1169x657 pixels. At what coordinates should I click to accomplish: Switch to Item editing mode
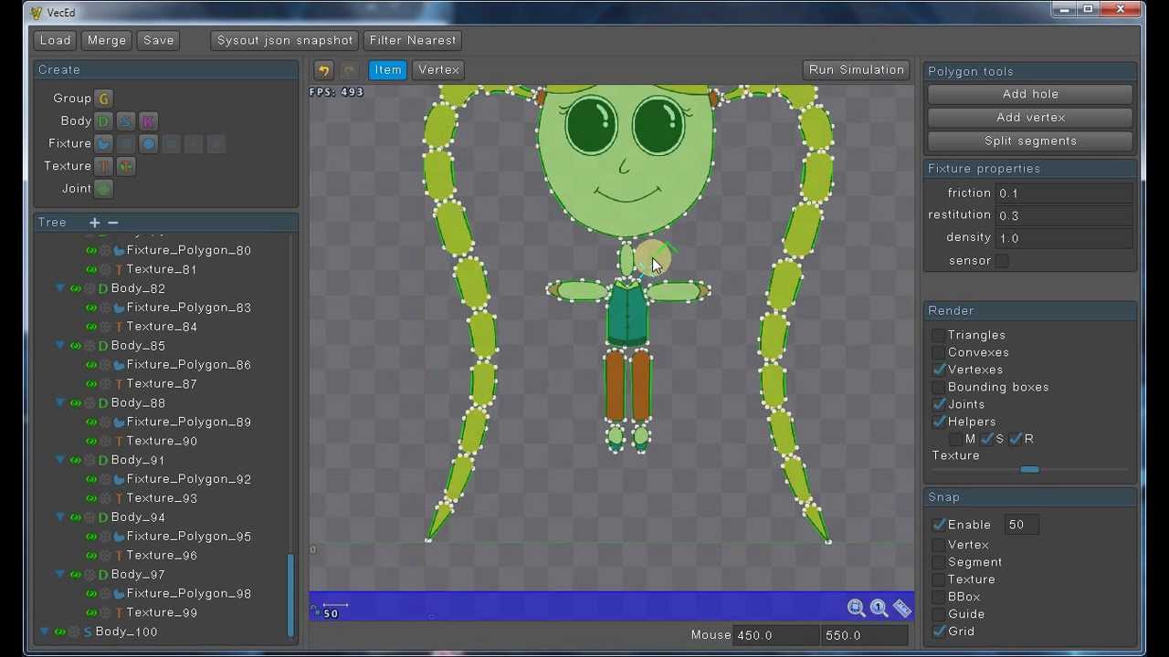[x=388, y=70]
